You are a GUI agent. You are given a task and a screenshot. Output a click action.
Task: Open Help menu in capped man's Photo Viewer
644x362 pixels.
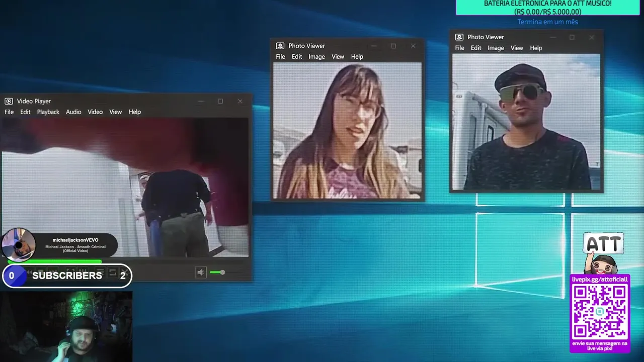coord(536,48)
